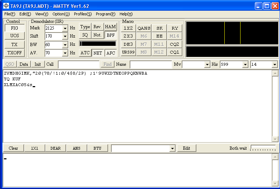280x189 pixels.
Task: Send the UR599 macro
Action: pyautogui.click(x=128, y=52)
